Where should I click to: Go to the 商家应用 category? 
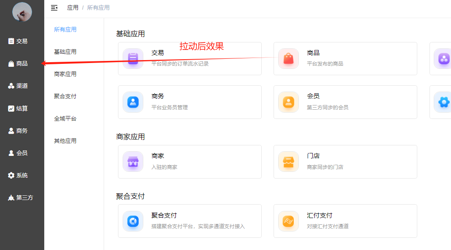(65, 74)
